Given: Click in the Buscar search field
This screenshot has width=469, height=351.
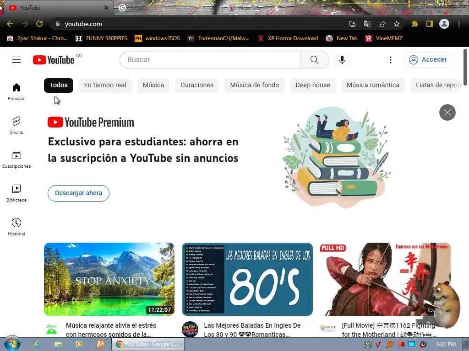Looking at the screenshot, I should pos(210,60).
